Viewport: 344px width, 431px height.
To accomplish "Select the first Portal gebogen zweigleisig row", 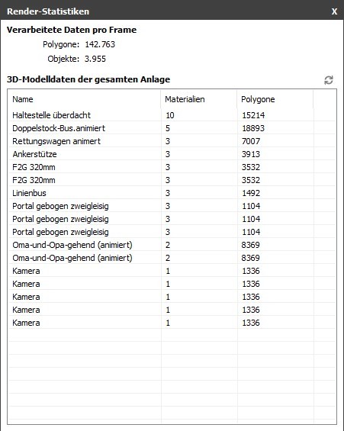I will tap(172, 206).
